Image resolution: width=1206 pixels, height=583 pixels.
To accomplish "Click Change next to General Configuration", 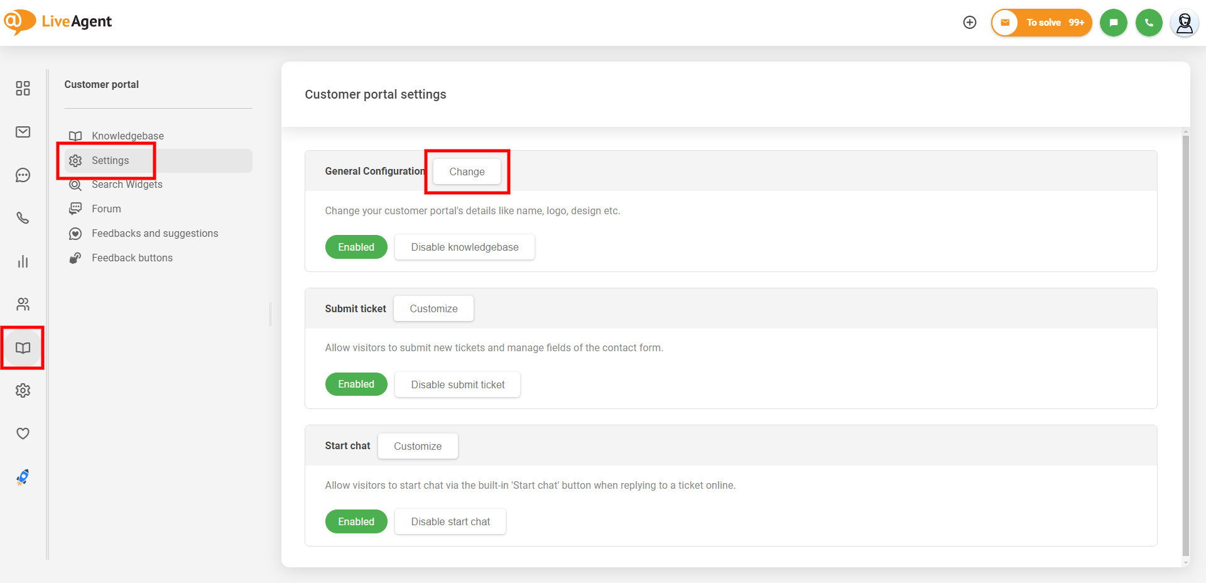I will coord(467,172).
